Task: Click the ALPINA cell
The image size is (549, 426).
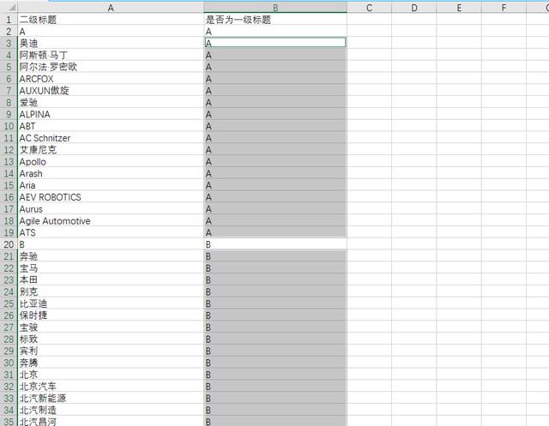Action: (x=111, y=114)
